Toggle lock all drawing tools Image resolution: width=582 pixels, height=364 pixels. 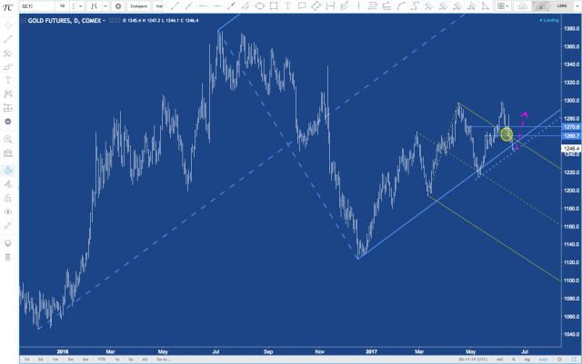coord(8,198)
